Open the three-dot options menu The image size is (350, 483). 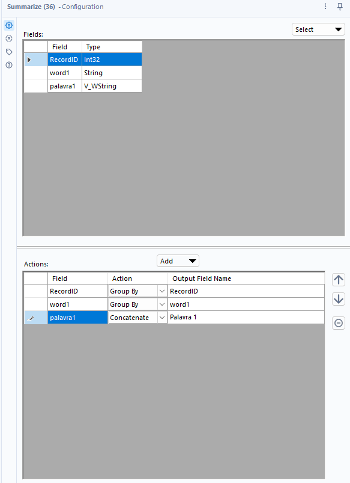pos(325,7)
